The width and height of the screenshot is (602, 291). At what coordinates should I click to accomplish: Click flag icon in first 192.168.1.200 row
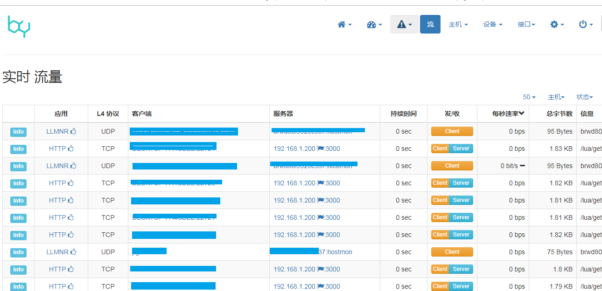(321, 149)
